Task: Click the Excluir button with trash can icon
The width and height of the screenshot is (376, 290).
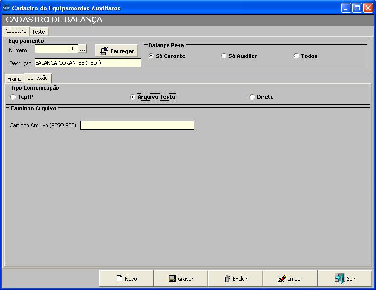Action: tap(235, 279)
